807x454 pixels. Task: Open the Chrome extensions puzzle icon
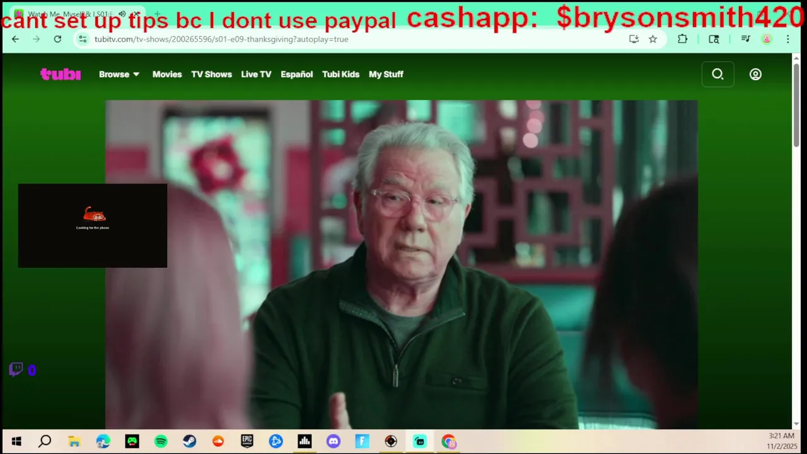(682, 39)
